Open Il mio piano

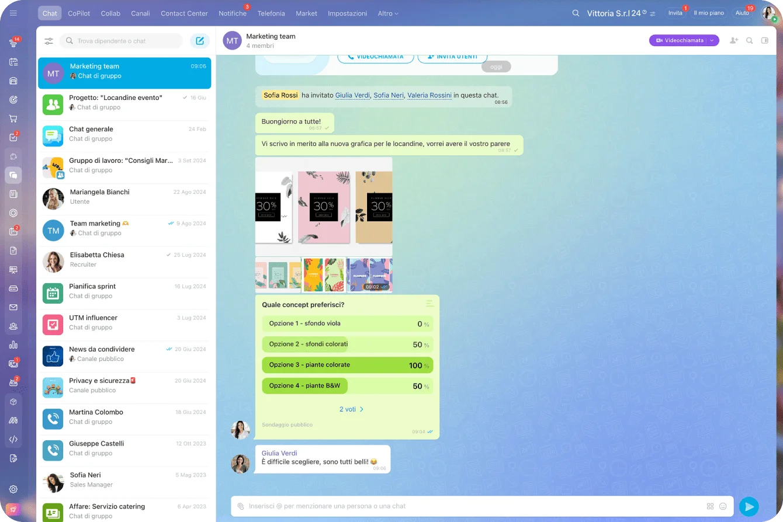point(709,12)
